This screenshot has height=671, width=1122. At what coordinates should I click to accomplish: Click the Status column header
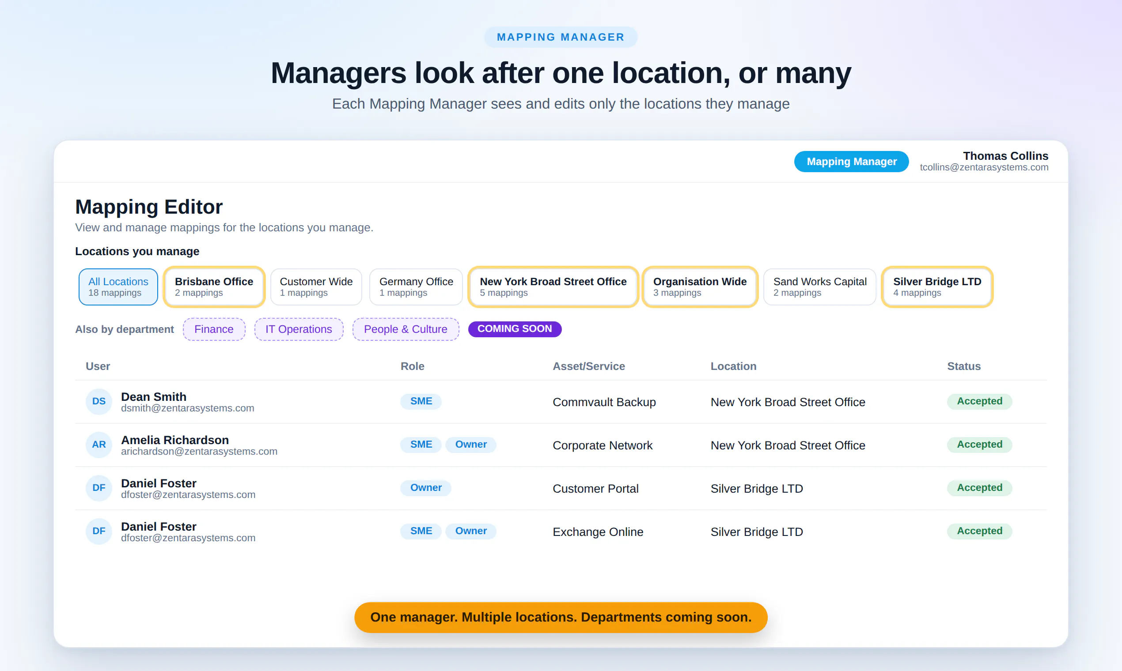click(964, 366)
